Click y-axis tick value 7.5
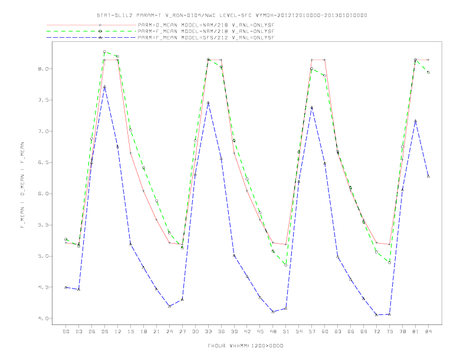This screenshot has width=467, height=361. pyautogui.click(x=42, y=100)
